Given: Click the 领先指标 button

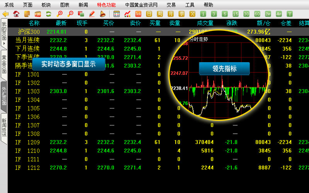Looking at the screenshot, I should coord(224,69).
